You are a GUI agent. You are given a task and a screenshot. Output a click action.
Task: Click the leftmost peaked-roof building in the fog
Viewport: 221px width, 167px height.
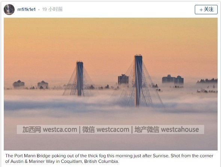pos(19,84)
